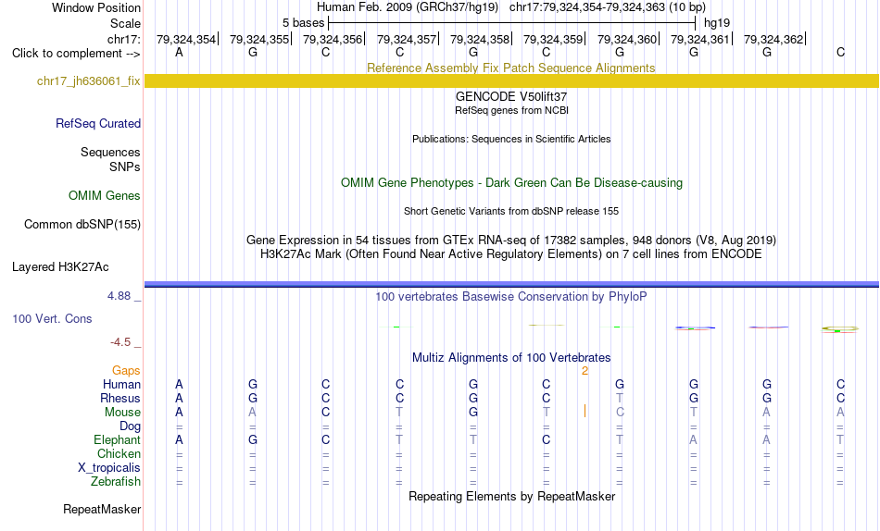Click 'Short Genetic Variants from dbSNP release 155'
The image size is (880, 531).
[x=511, y=212]
